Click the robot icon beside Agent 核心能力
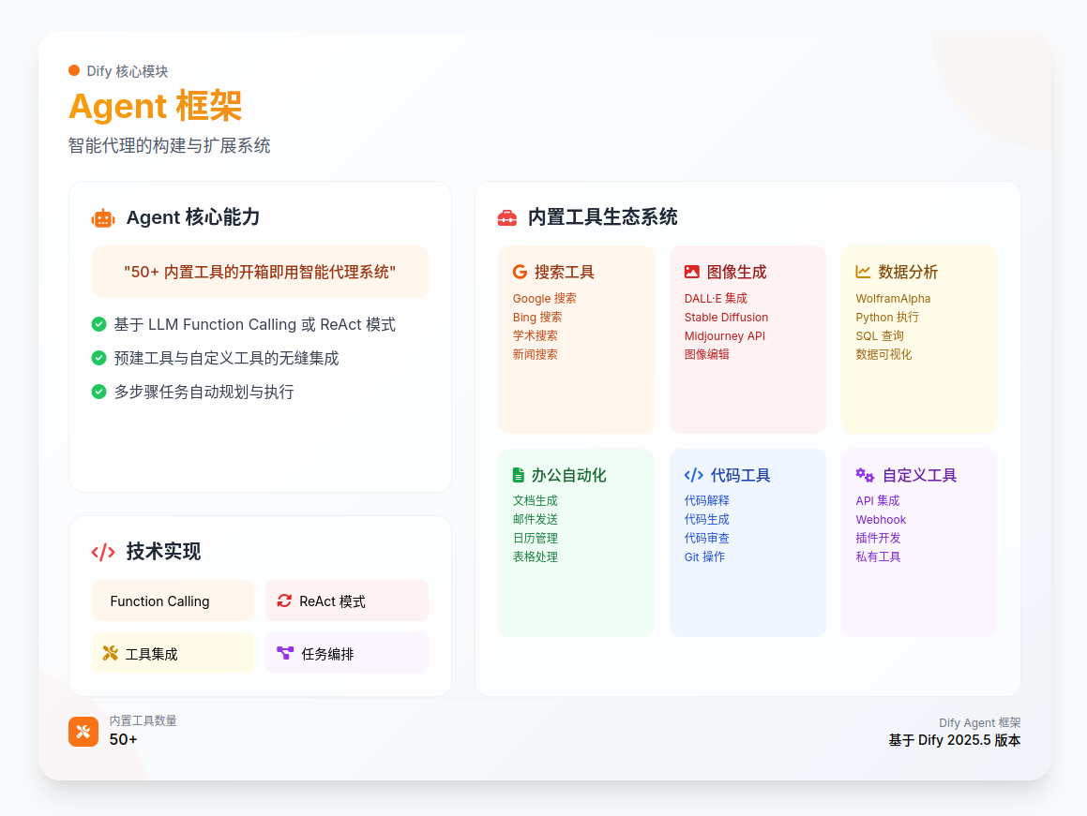The height and width of the screenshot is (816, 1087). click(x=103, y=218)
